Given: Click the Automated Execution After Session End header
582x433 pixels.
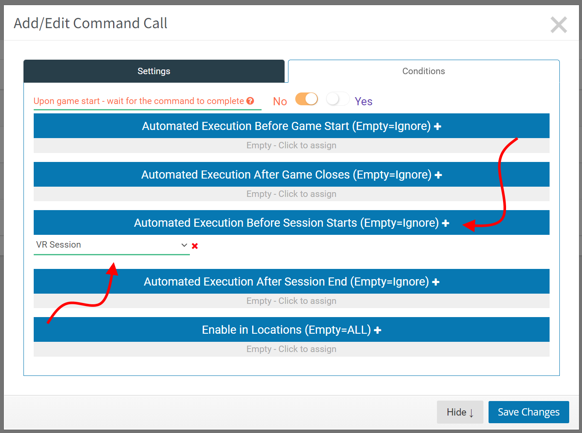Looking at the screenshot, I should tap(291, 281).
